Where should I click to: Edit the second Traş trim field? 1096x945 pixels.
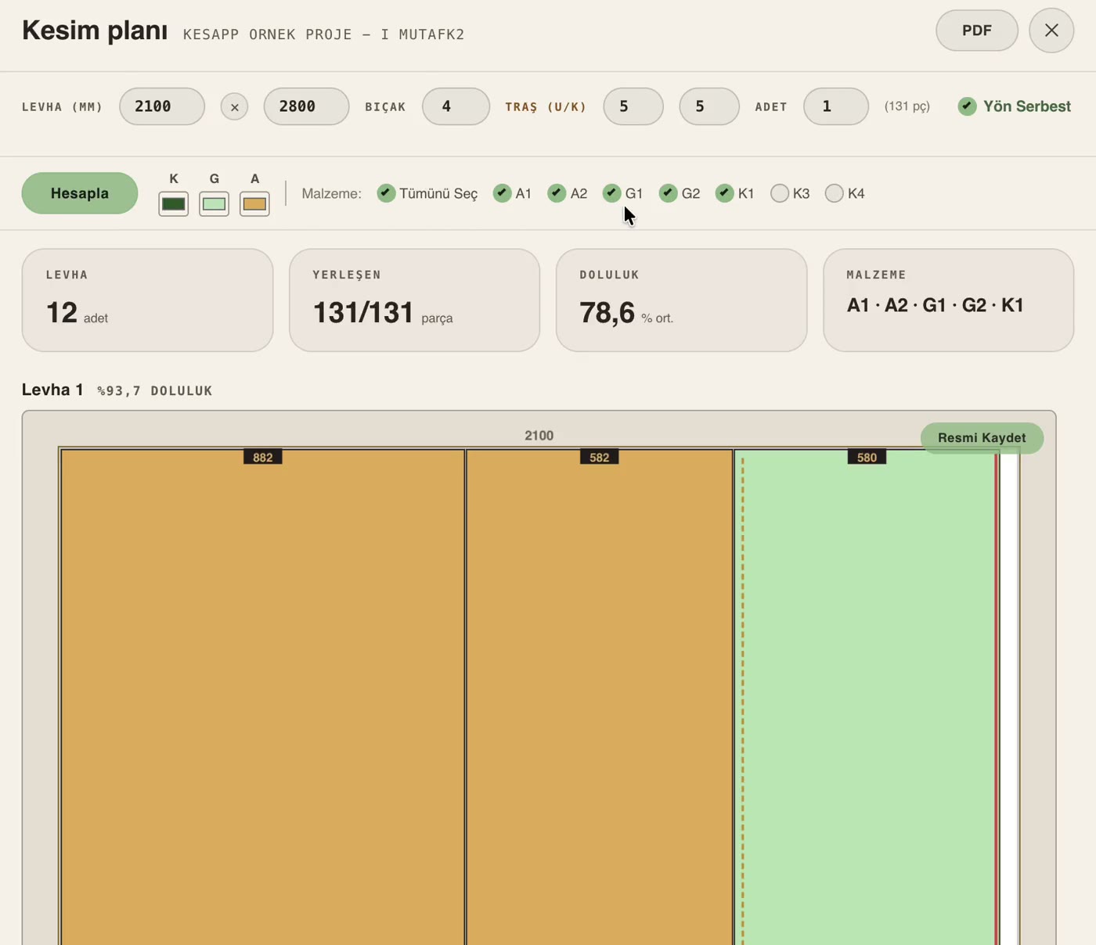[x=709, y=106]
